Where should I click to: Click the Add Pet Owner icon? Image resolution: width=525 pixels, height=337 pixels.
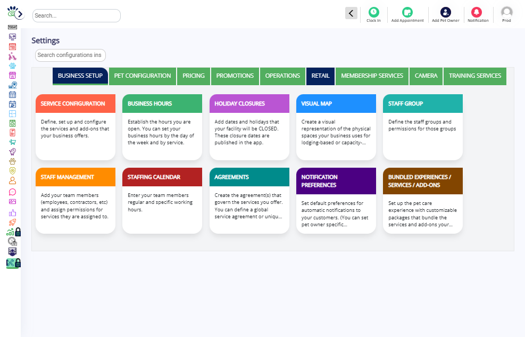[x=445, y=12]
